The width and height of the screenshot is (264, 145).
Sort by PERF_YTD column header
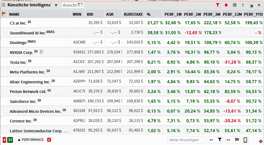tap(253, 14)
